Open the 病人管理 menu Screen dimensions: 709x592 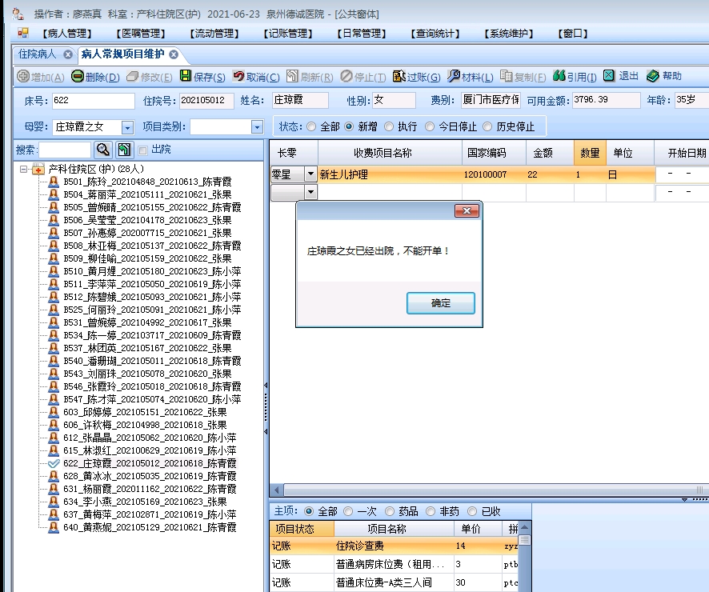click(x=67, y=34)
